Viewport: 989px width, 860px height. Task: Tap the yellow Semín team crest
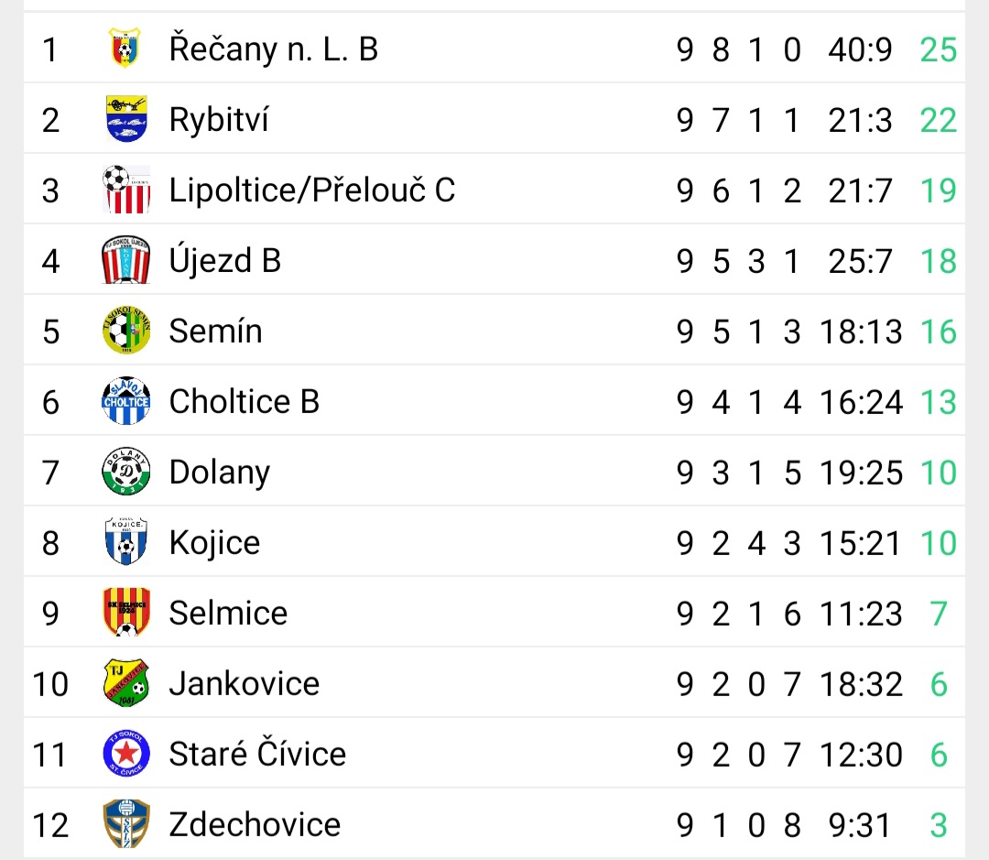126,331
